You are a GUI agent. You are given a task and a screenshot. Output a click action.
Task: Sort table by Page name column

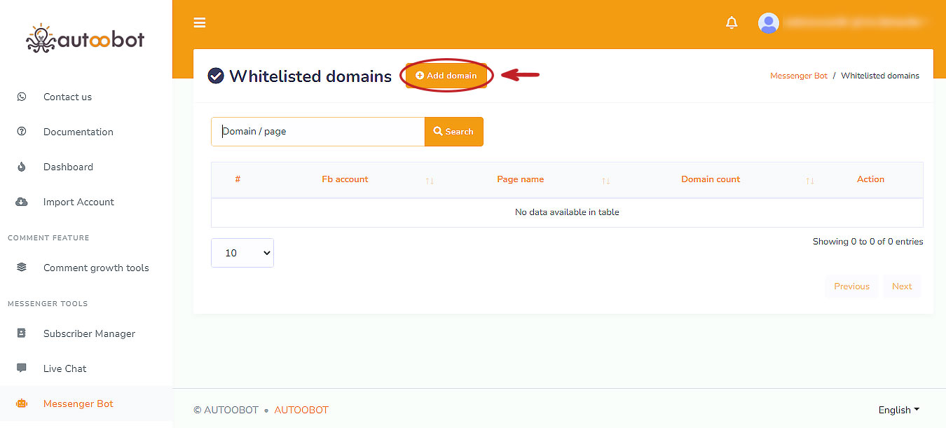tap(520, 179)
